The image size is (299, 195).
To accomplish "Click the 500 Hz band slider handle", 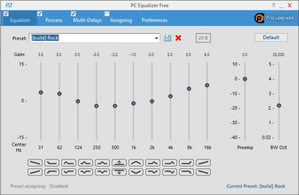I will pos(115,106).
